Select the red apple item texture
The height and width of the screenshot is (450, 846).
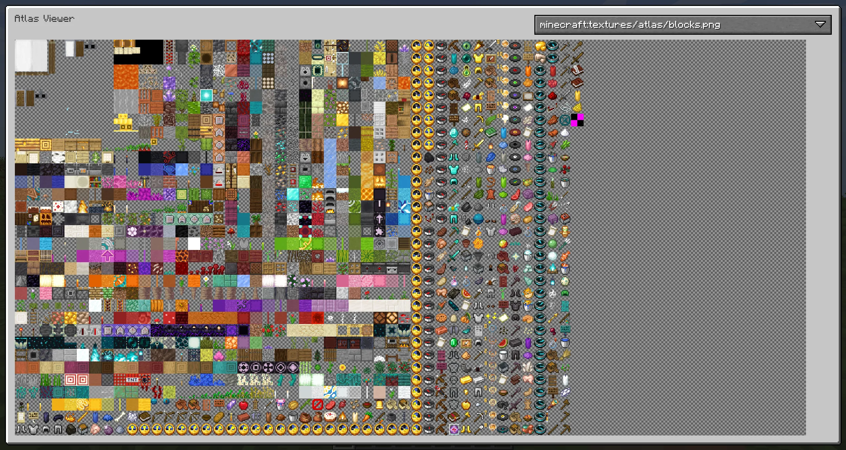coord(244,405)
